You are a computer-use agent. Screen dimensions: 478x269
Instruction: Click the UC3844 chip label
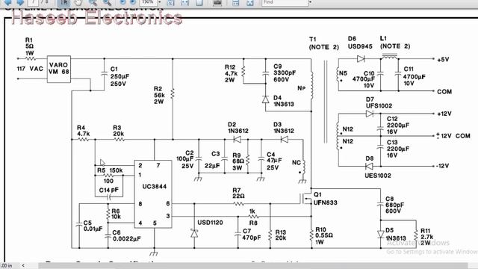155,186
